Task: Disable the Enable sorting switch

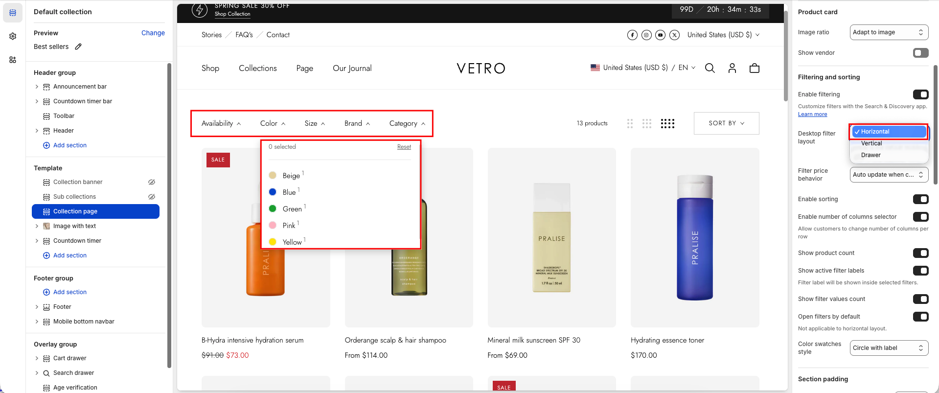Action: click(920, 199)
